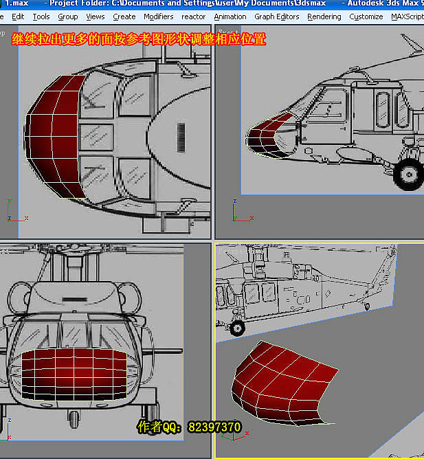Open the Tools menu
The width and height of the screenshot is (424, 459).
[41, 17]
